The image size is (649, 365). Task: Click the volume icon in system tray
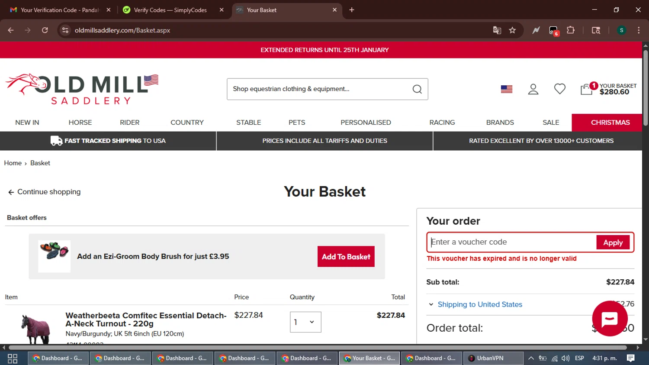tap(565, 359)
